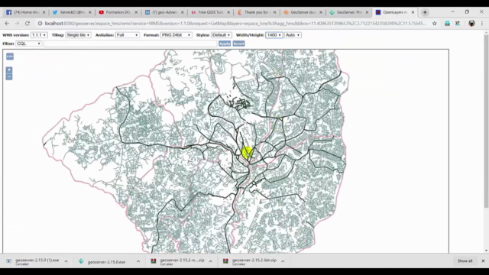Viewport: 489px width, 275px height.
Task: Bookmark this page with star icon
Action: (435, 24)
